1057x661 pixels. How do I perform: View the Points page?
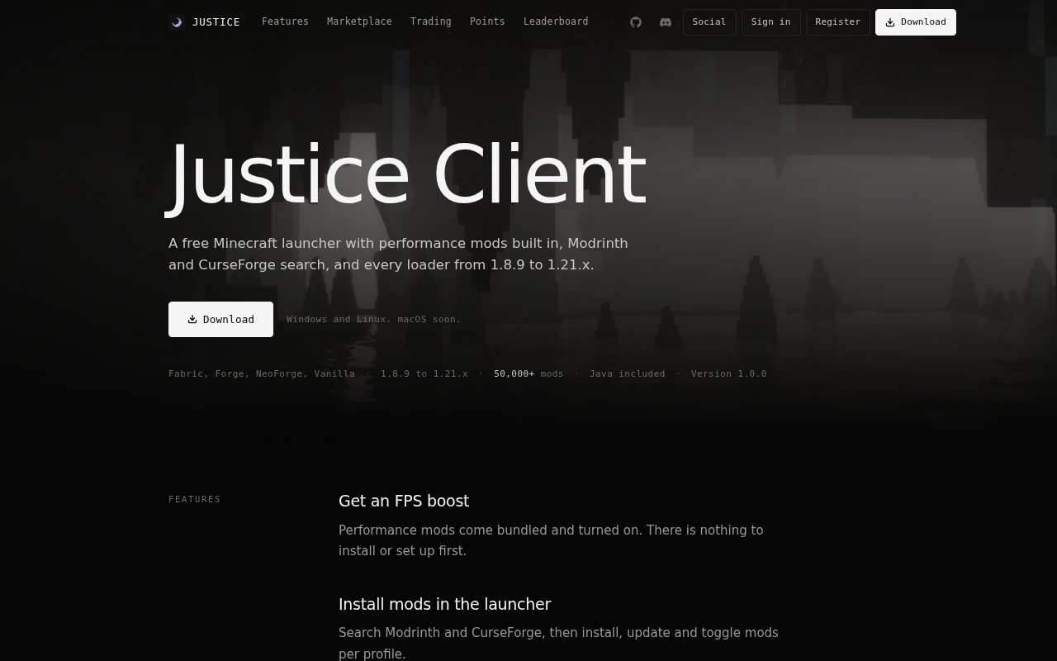487,21
